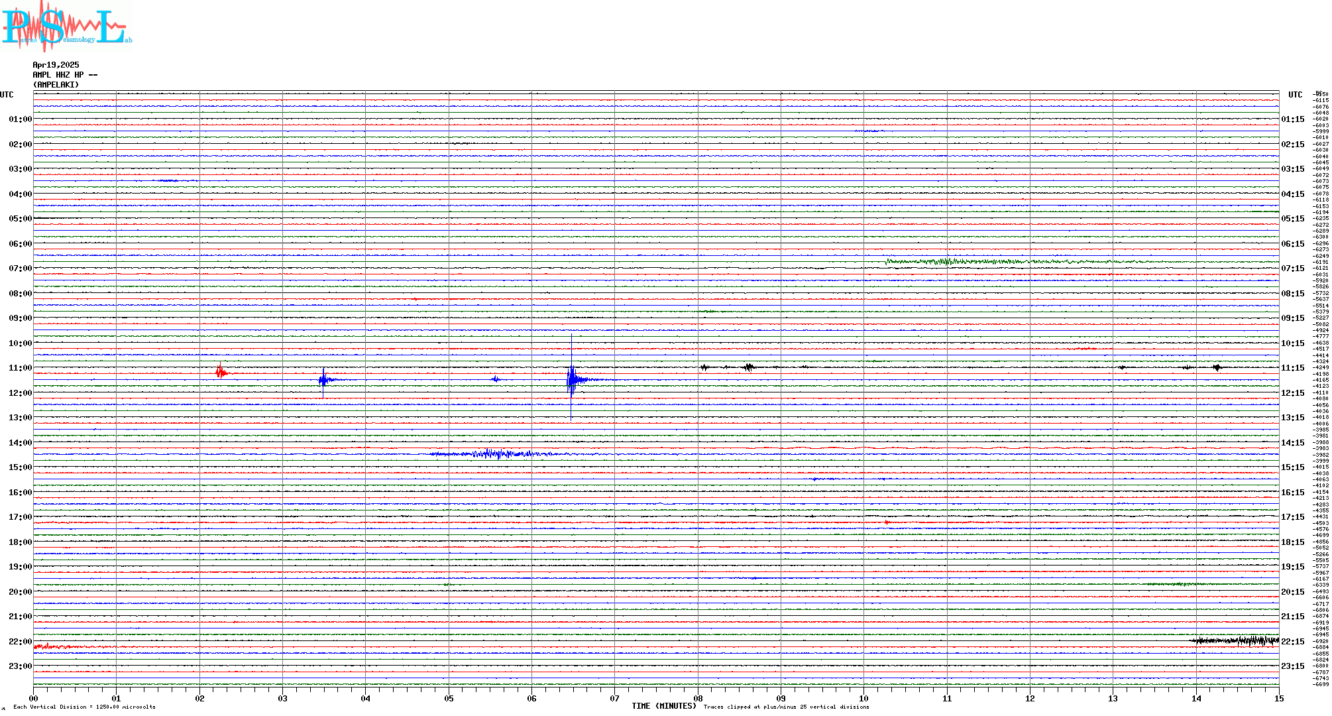Click the UTC label at top left
This screenshot has height=716, width=1332.
(x=7, y=95)
